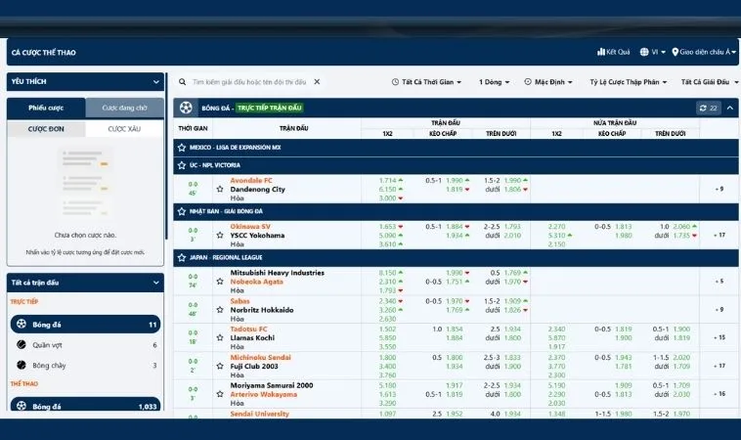Click the baseball icon for Bóng chày

tap(22, 365)
